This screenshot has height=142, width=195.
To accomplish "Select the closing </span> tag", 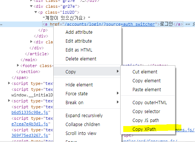I will click(20, 77).
